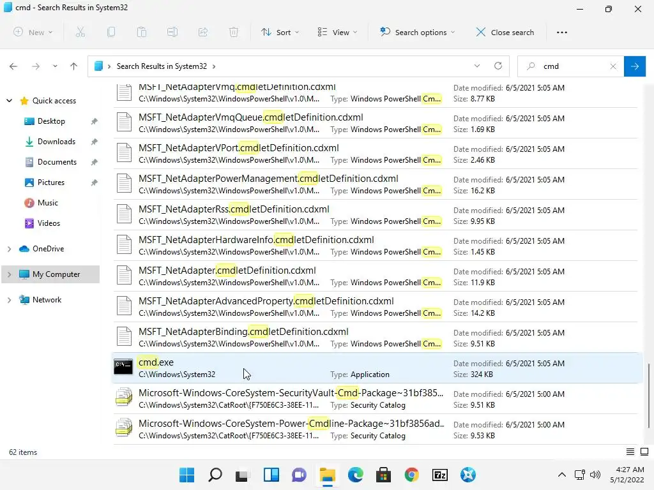Open the See more ellipsis menu
Viewport: 654px width, 490px height.
click(x=562, y=32)
